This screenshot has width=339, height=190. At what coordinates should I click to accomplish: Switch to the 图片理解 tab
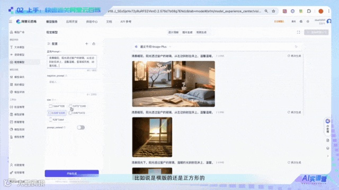click(x=173, y=32)
